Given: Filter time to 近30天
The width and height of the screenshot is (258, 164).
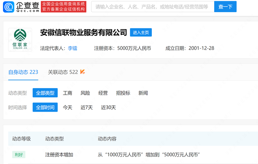Looking at the screenshot, I should [108, 107].
